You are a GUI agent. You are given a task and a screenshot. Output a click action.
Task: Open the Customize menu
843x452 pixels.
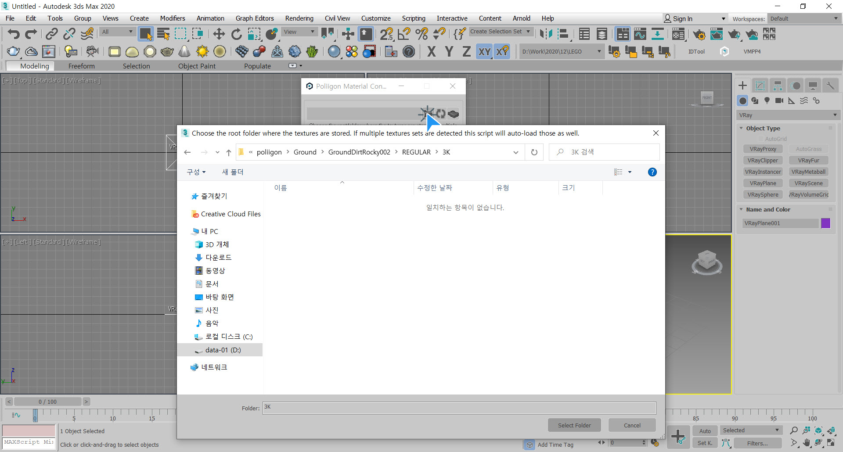tap(376, 18)
